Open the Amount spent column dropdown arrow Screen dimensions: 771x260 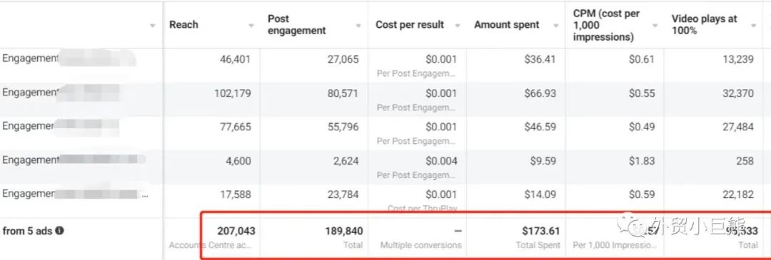click(x=556, y=26)
